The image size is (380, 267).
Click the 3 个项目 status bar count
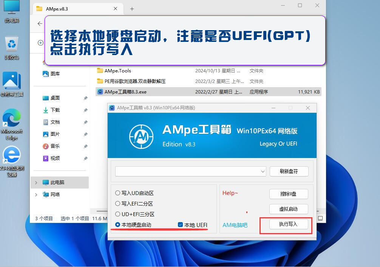click(x=44, y=219)
